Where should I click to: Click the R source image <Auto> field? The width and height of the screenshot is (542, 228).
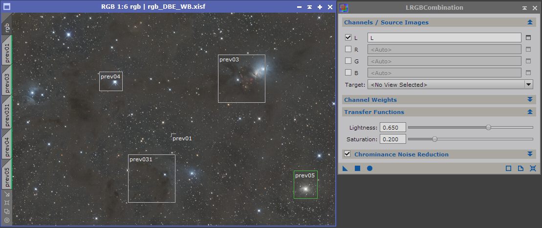coord(445,49)
